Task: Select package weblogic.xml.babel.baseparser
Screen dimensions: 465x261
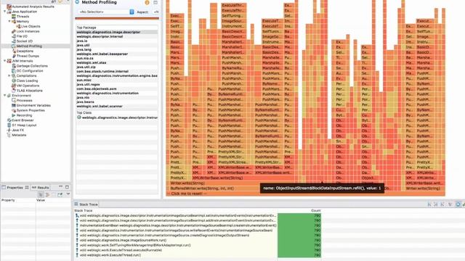Action: (x=117, y=54)
